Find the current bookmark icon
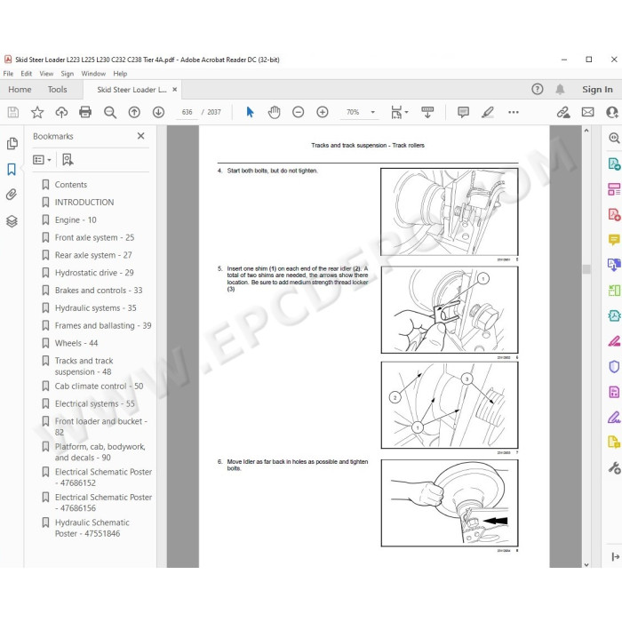The height and width of the screenshot is (622, 622). coord(68,160)
